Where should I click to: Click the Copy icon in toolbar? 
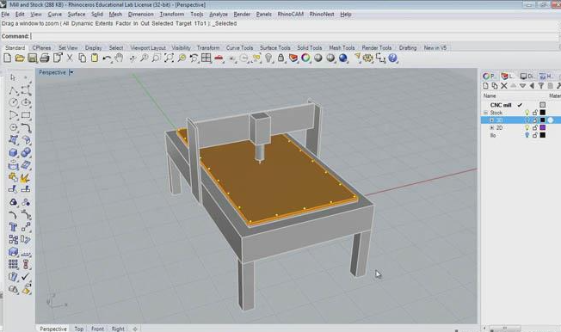click(83, 58)
